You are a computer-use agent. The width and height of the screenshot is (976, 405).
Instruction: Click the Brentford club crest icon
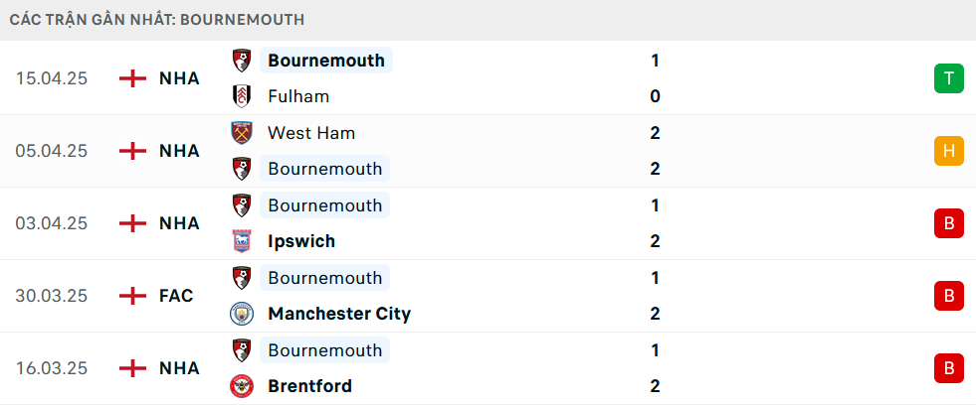click(x=240, y=386)
